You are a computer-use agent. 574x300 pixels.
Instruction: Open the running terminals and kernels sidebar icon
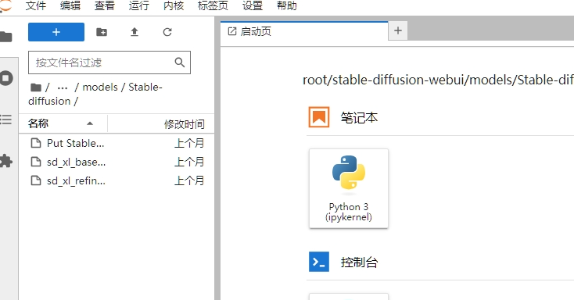click(6, 78)
